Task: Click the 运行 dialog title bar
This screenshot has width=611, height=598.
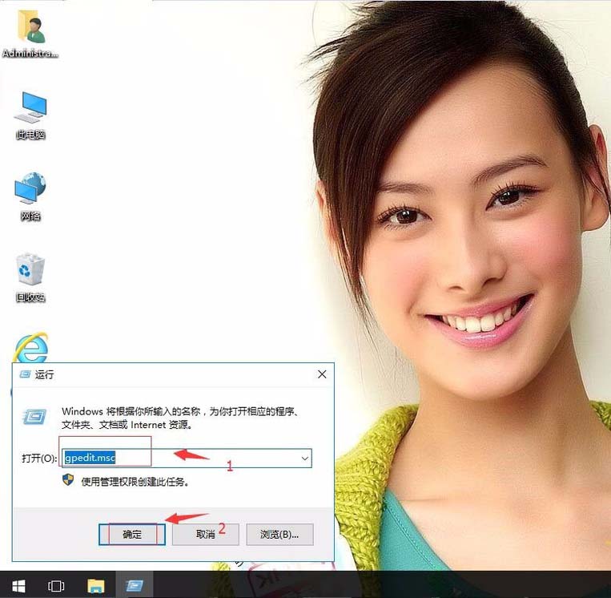Action: pos(163,374)
